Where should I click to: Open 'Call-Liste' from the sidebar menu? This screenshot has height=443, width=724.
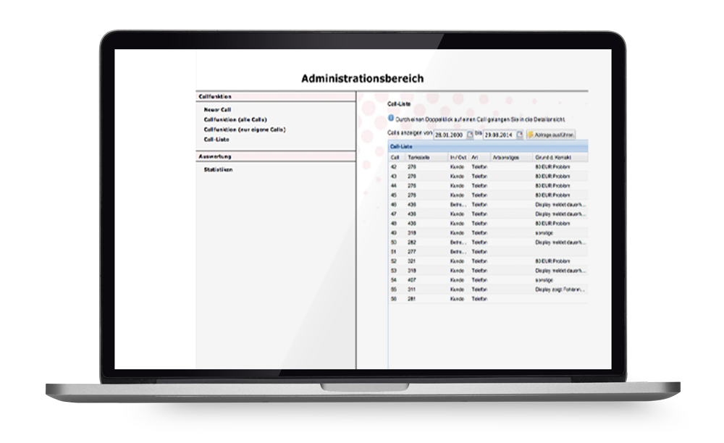pyautogui.click(x=216, y=139)
